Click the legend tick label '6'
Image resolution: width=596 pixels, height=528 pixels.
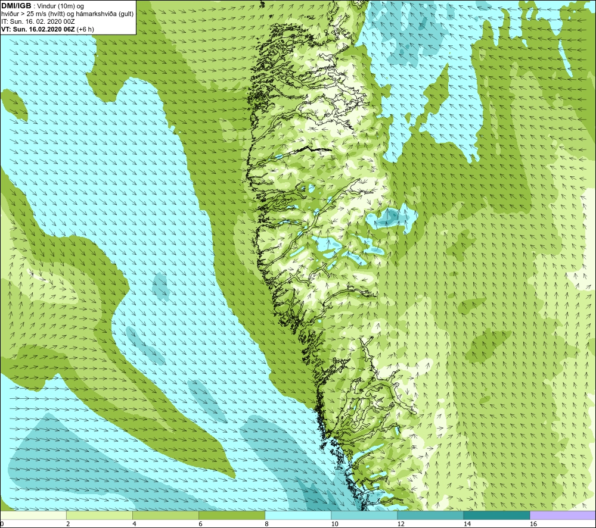point(200,524)
